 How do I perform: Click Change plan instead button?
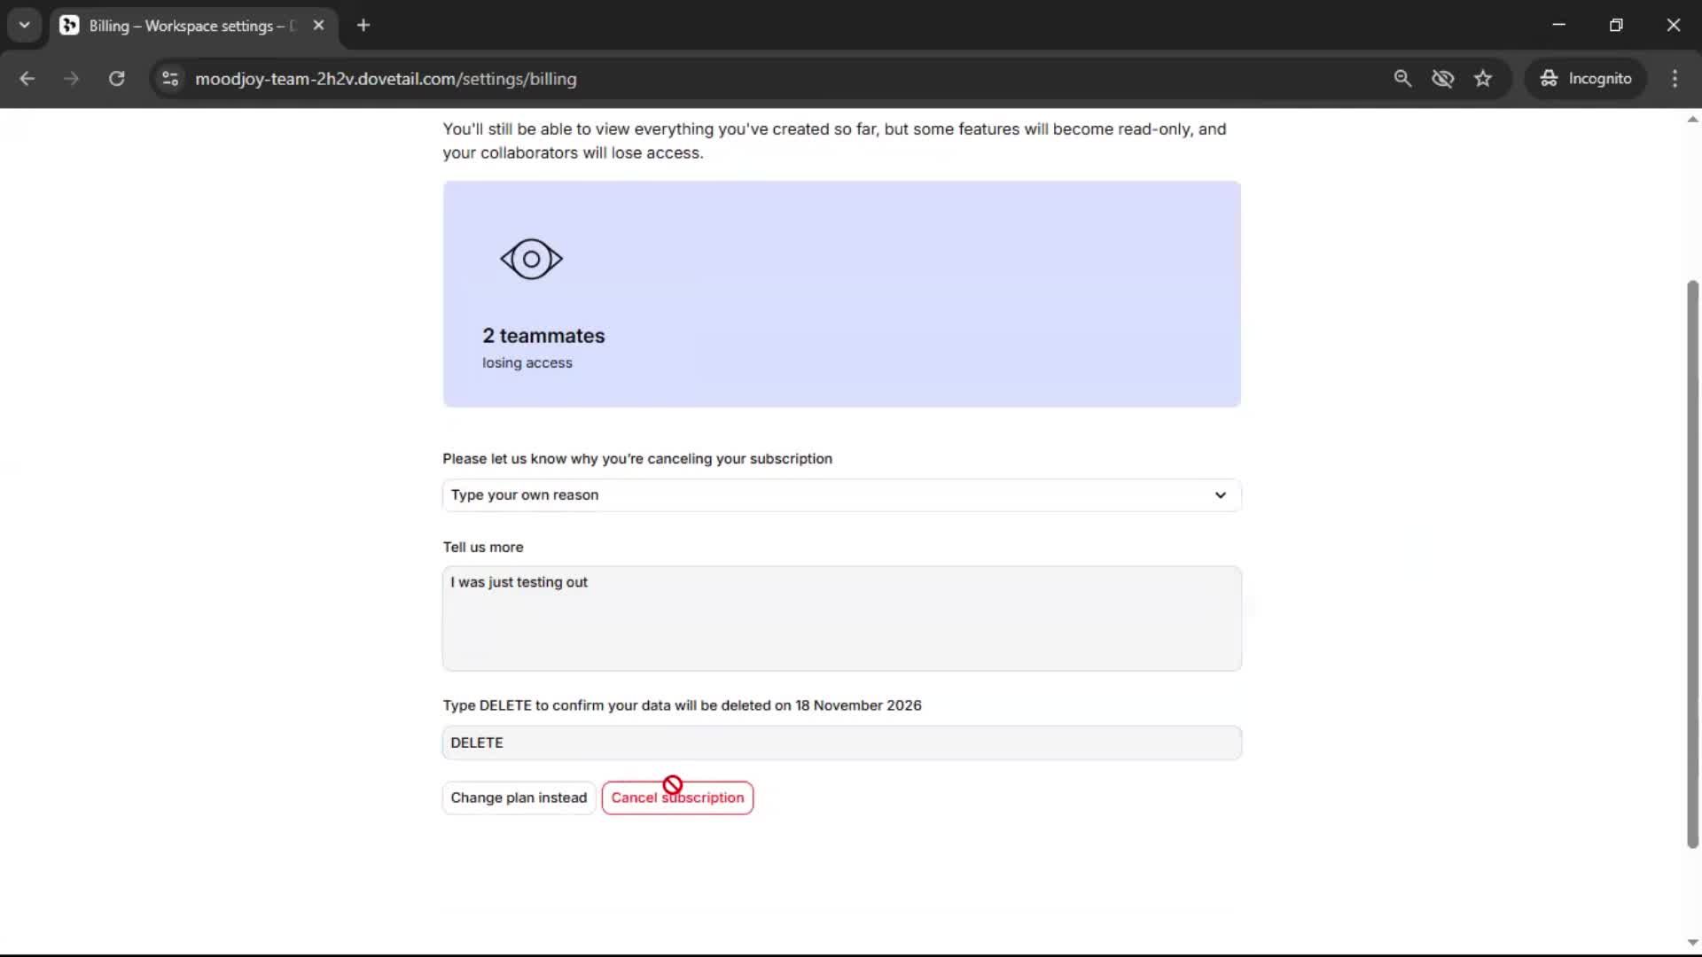coord(519,797)
